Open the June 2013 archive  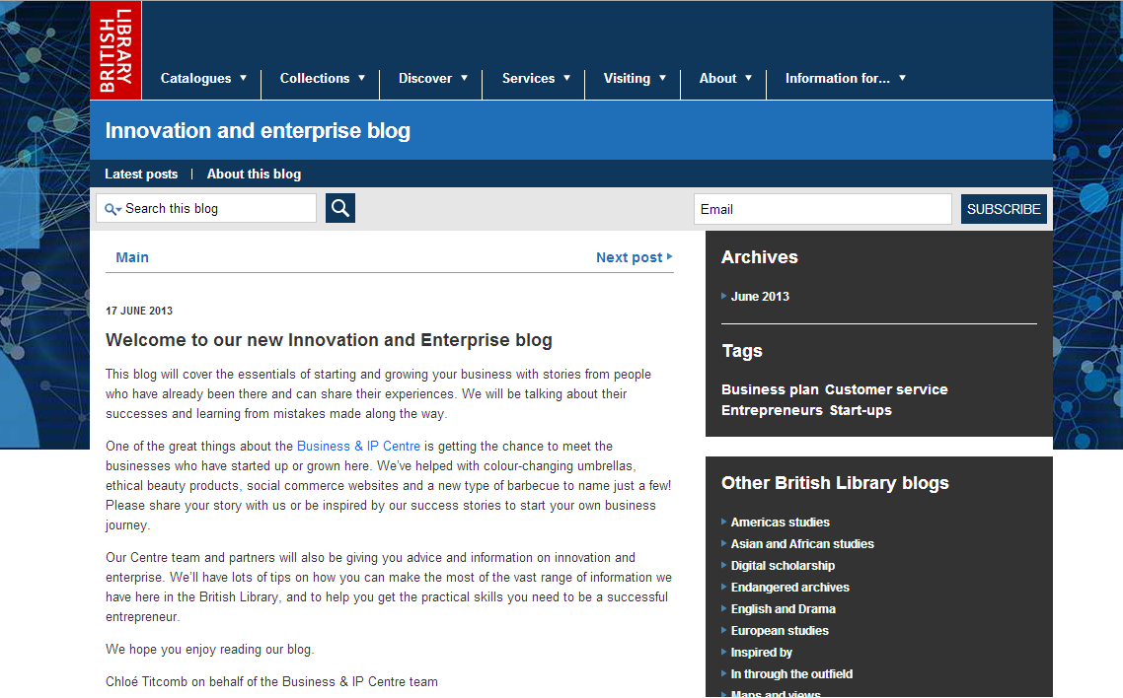760,296
